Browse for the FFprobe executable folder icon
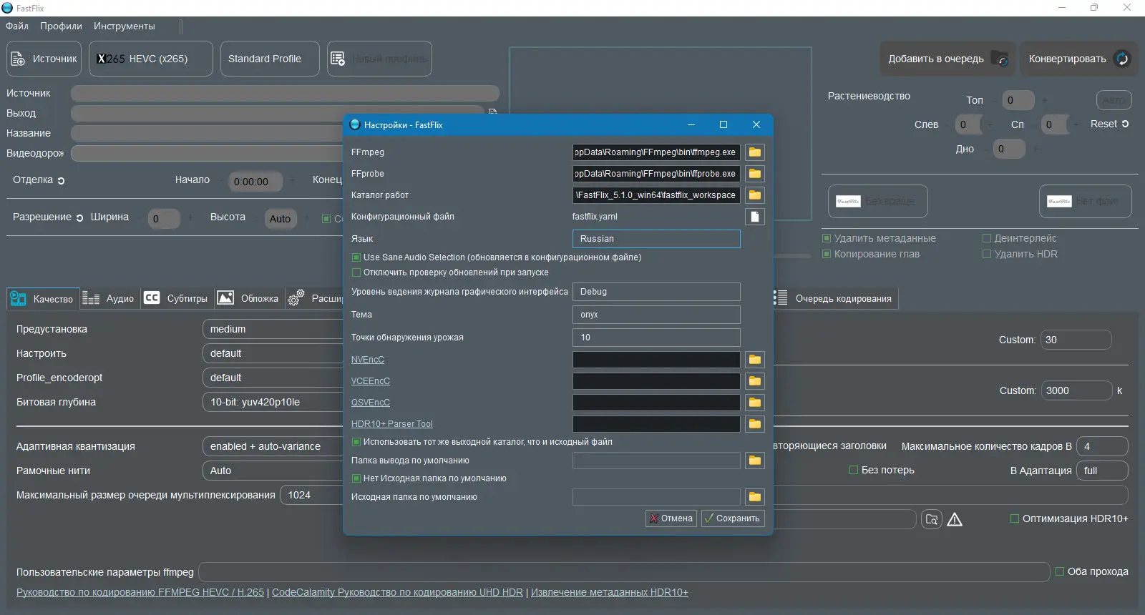 point(755,174)
